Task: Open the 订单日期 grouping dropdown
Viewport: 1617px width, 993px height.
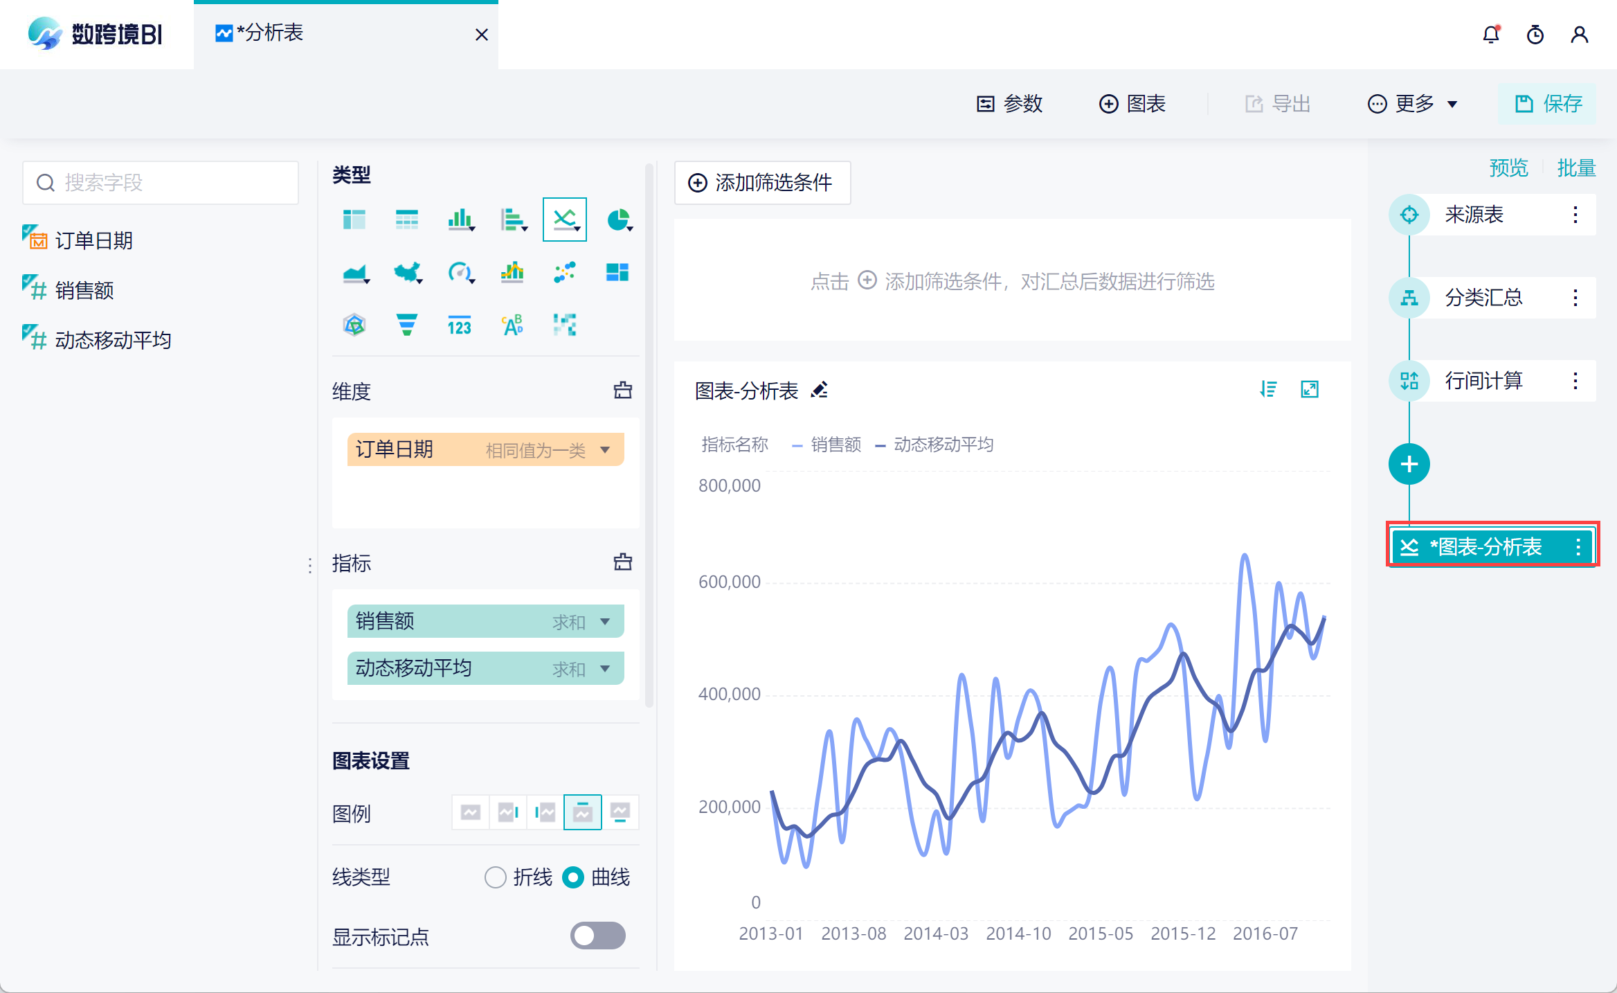Action: coord(605,450)
